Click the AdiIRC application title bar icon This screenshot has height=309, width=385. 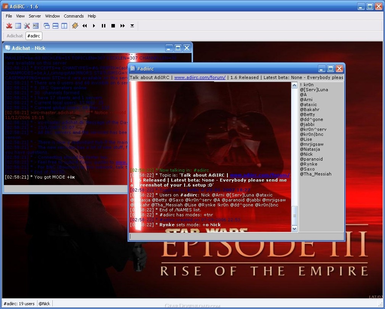[5, 6]
